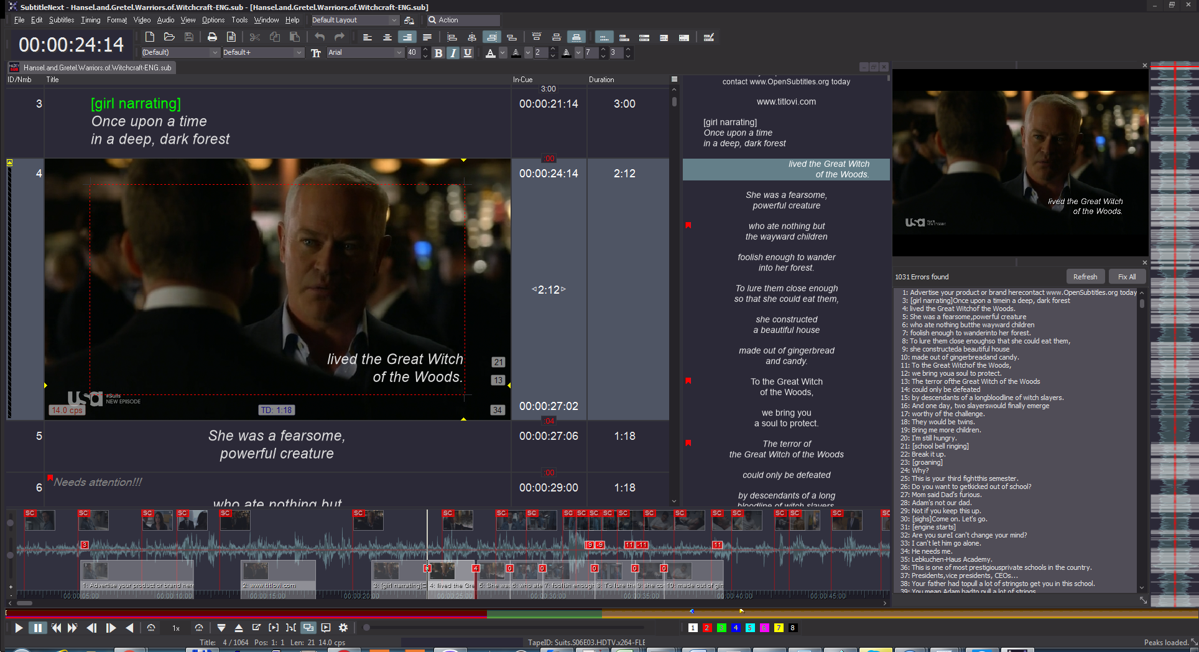Open the Subtitles menu
This screenshot has width=1199, height=652.
[62, 20]
